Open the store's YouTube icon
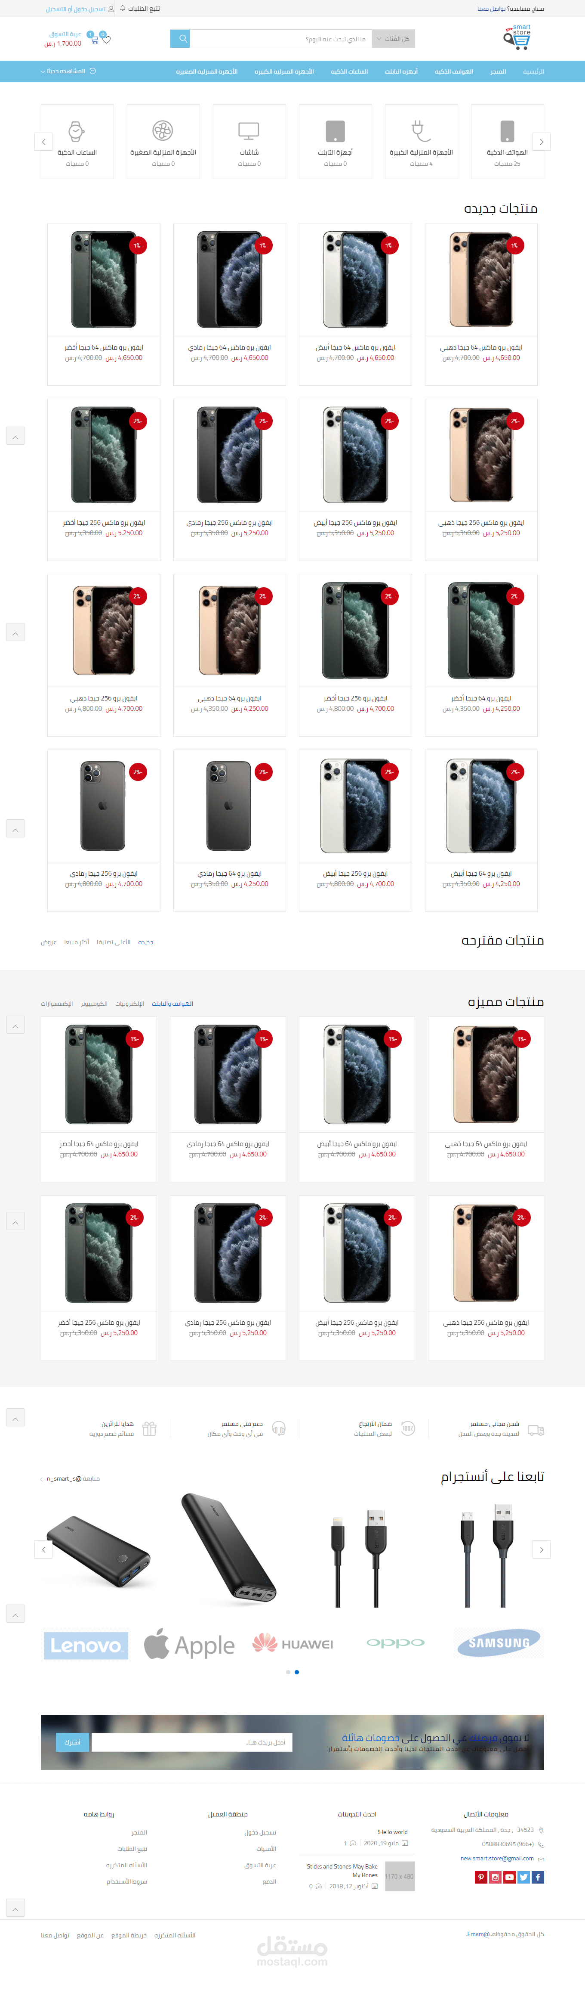 tap(509, 1877)
